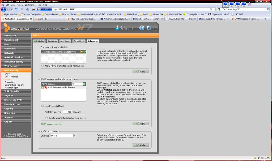Open the Charset UTF-8 dropdown
The height and width of the screenshot is (161, 272).
coord(75,136)
